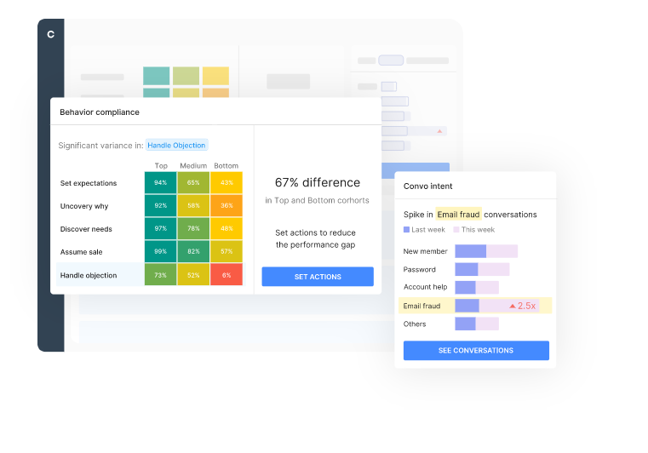
Task: Select the Set expectations Top 94% cell
Action: click(160, 183)
